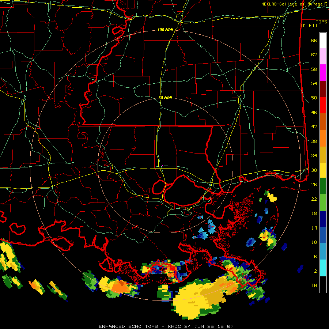
Task: Click the "6" legend value
Action: click(315, 257)
